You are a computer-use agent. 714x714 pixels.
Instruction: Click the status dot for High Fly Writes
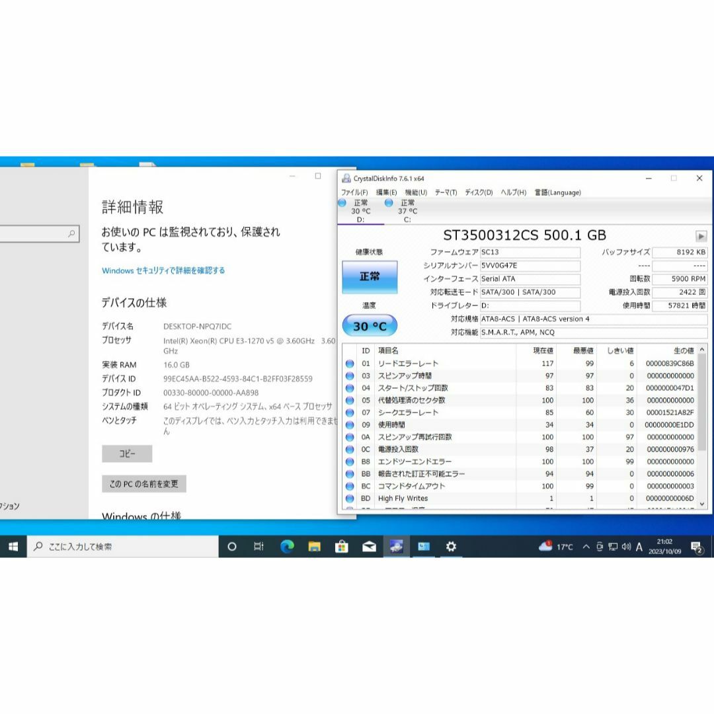[350, 498]
